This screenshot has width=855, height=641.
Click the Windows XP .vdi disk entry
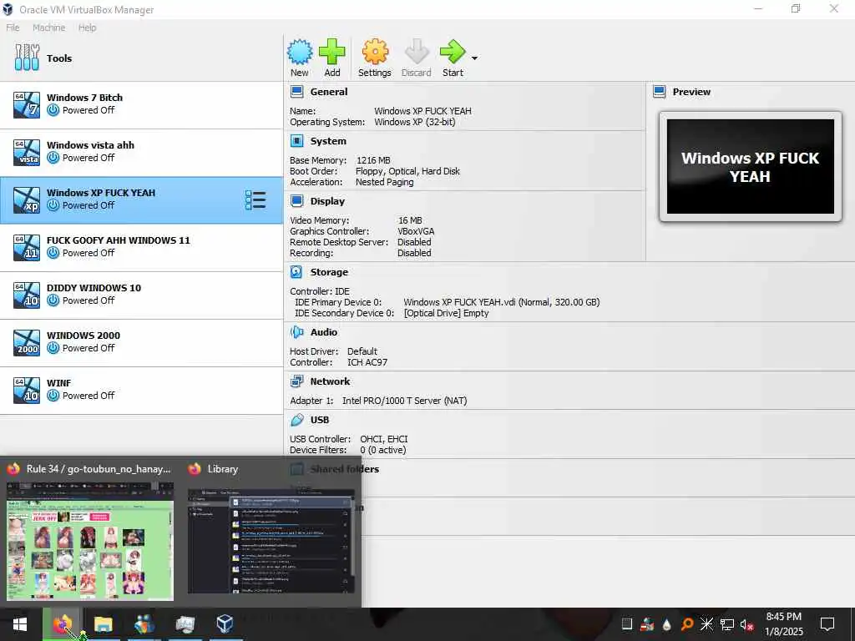point(502,302)
